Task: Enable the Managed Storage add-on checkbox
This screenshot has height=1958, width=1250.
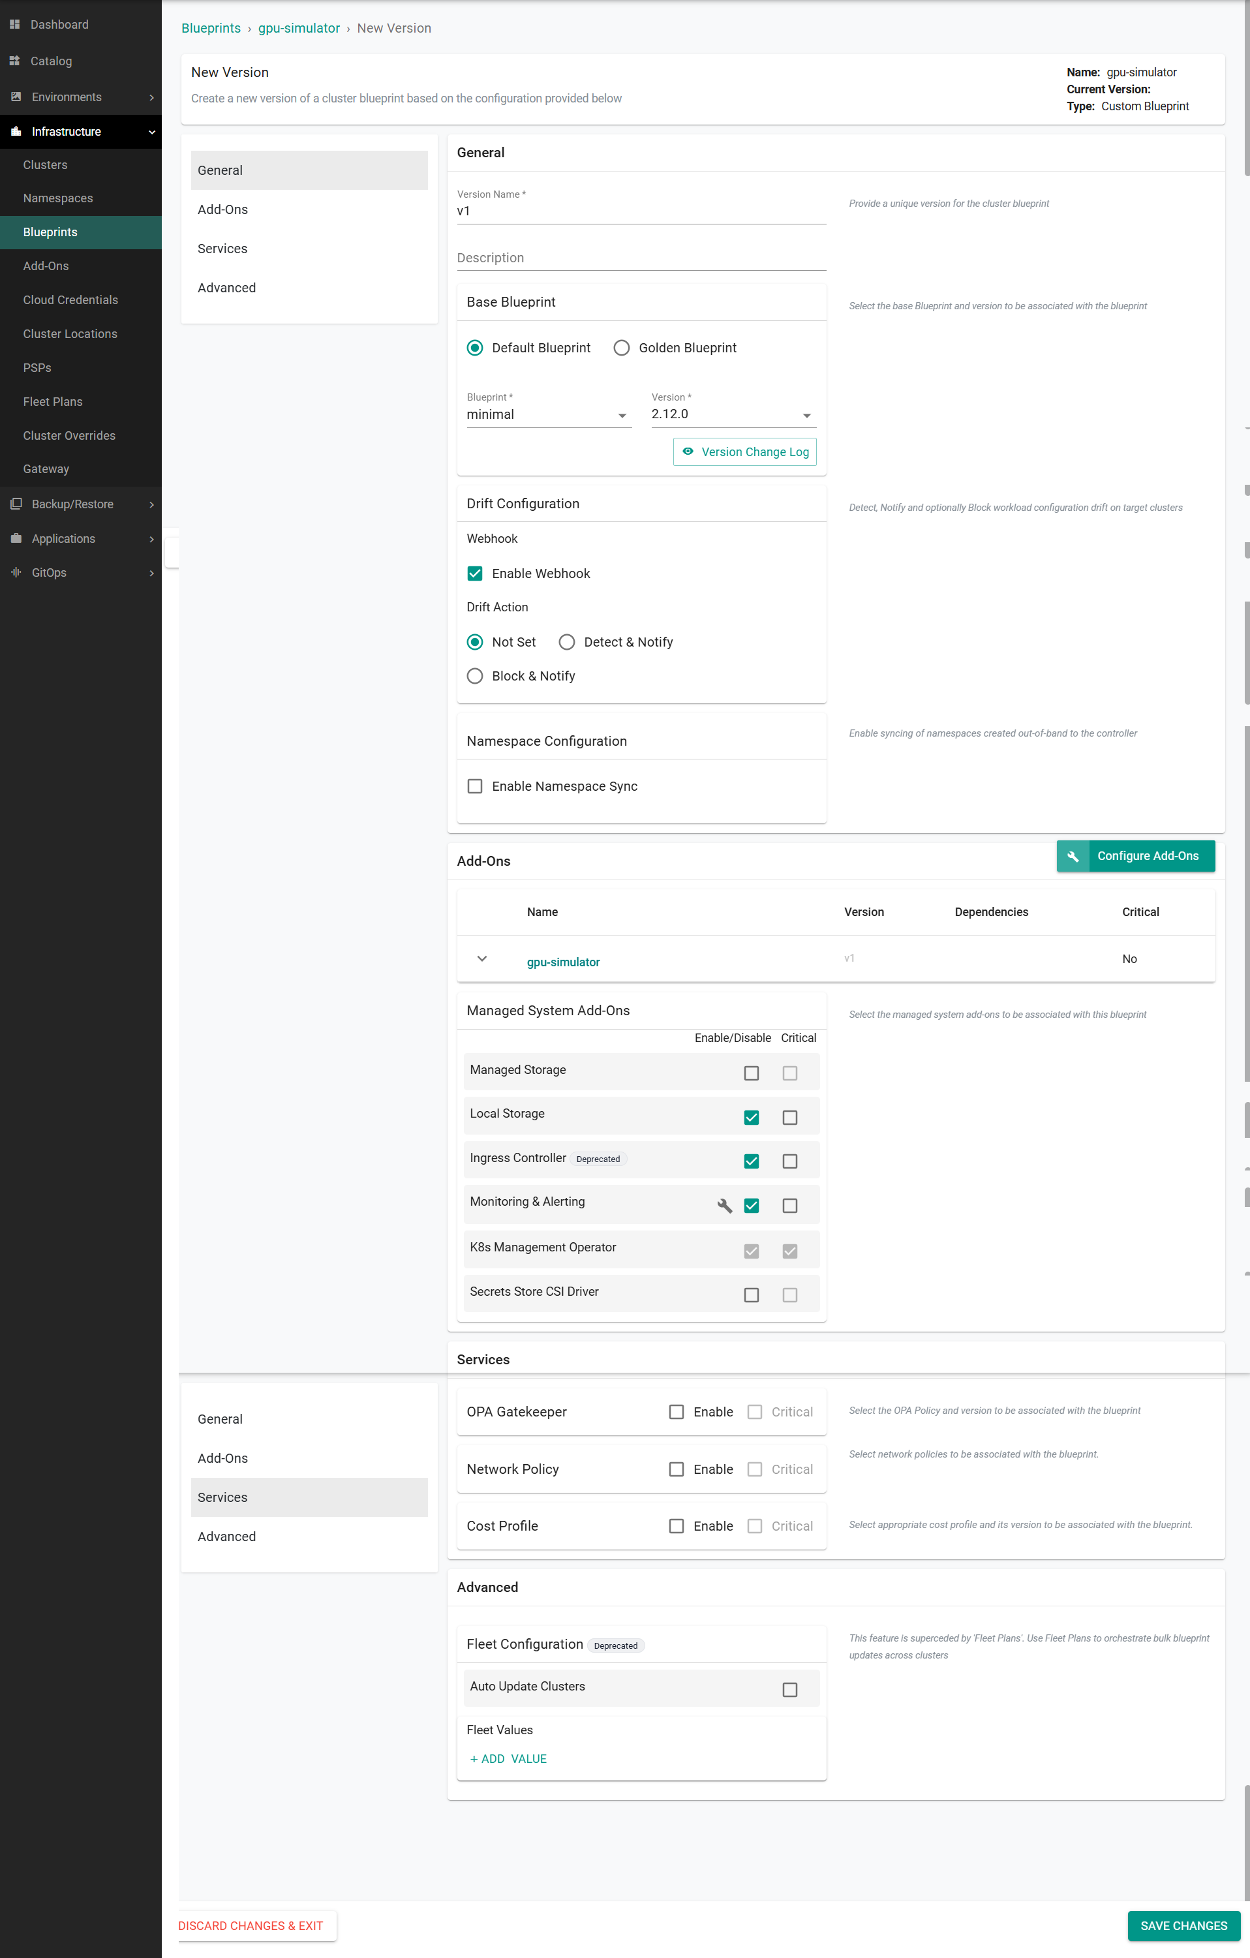Action: (752, 1073)
